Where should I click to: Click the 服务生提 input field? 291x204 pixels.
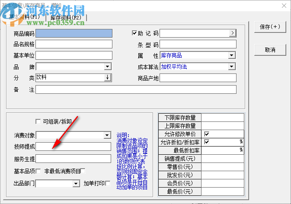[x=74, y=159]
